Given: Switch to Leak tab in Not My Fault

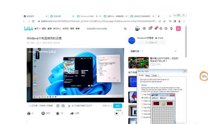Looking at the screenshot, I should (155, 75).
